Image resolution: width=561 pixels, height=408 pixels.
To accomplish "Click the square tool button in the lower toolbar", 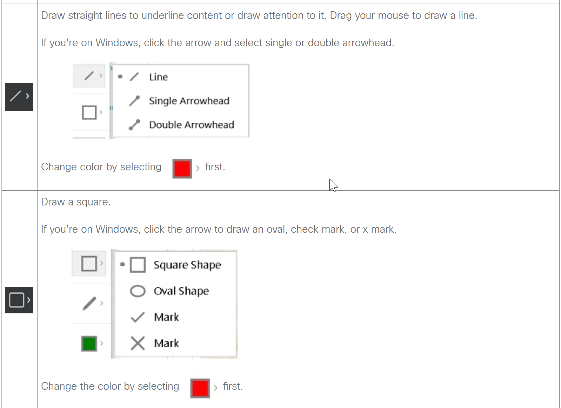I will pos(89,264).
